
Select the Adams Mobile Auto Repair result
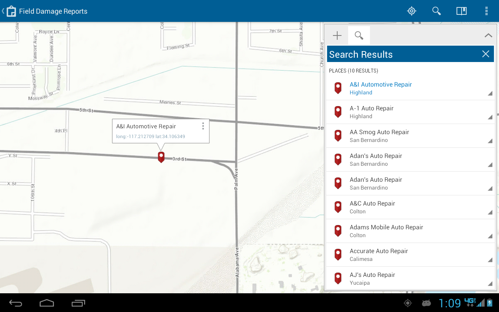410,231
